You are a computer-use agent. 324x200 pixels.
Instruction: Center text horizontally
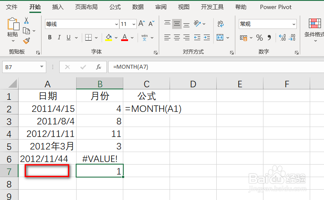click(x=177, y=38)
